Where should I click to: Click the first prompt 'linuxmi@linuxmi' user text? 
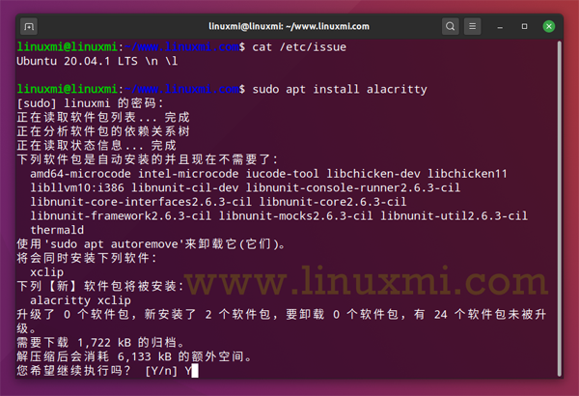point(68,47)
